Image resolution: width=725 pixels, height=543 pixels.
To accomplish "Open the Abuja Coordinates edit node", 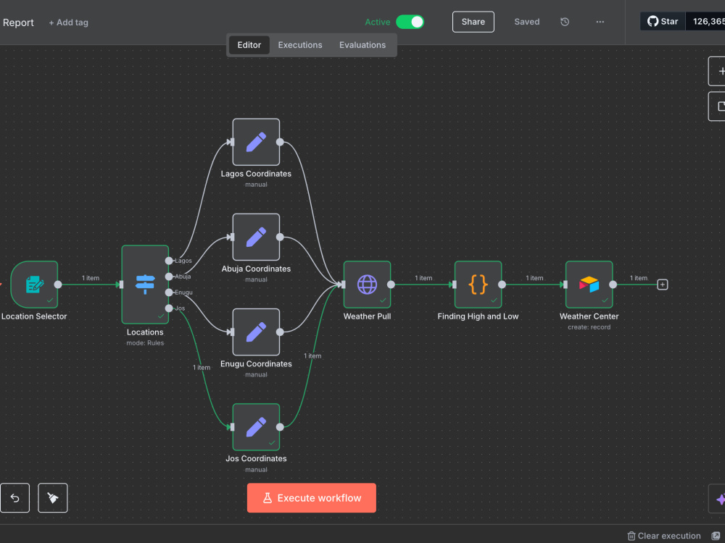I will point(256,237).
